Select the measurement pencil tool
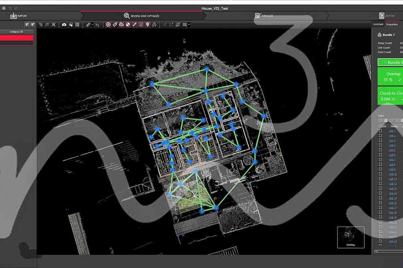 tap(134, 24)
